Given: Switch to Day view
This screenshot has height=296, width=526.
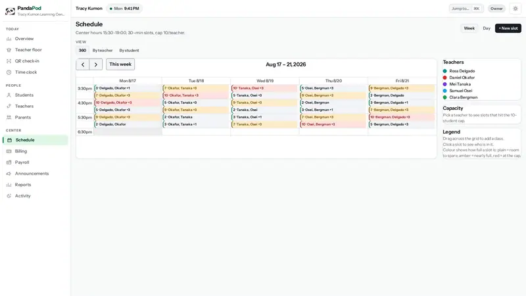Looking at the screenshot, I should [x=487, y=28].
